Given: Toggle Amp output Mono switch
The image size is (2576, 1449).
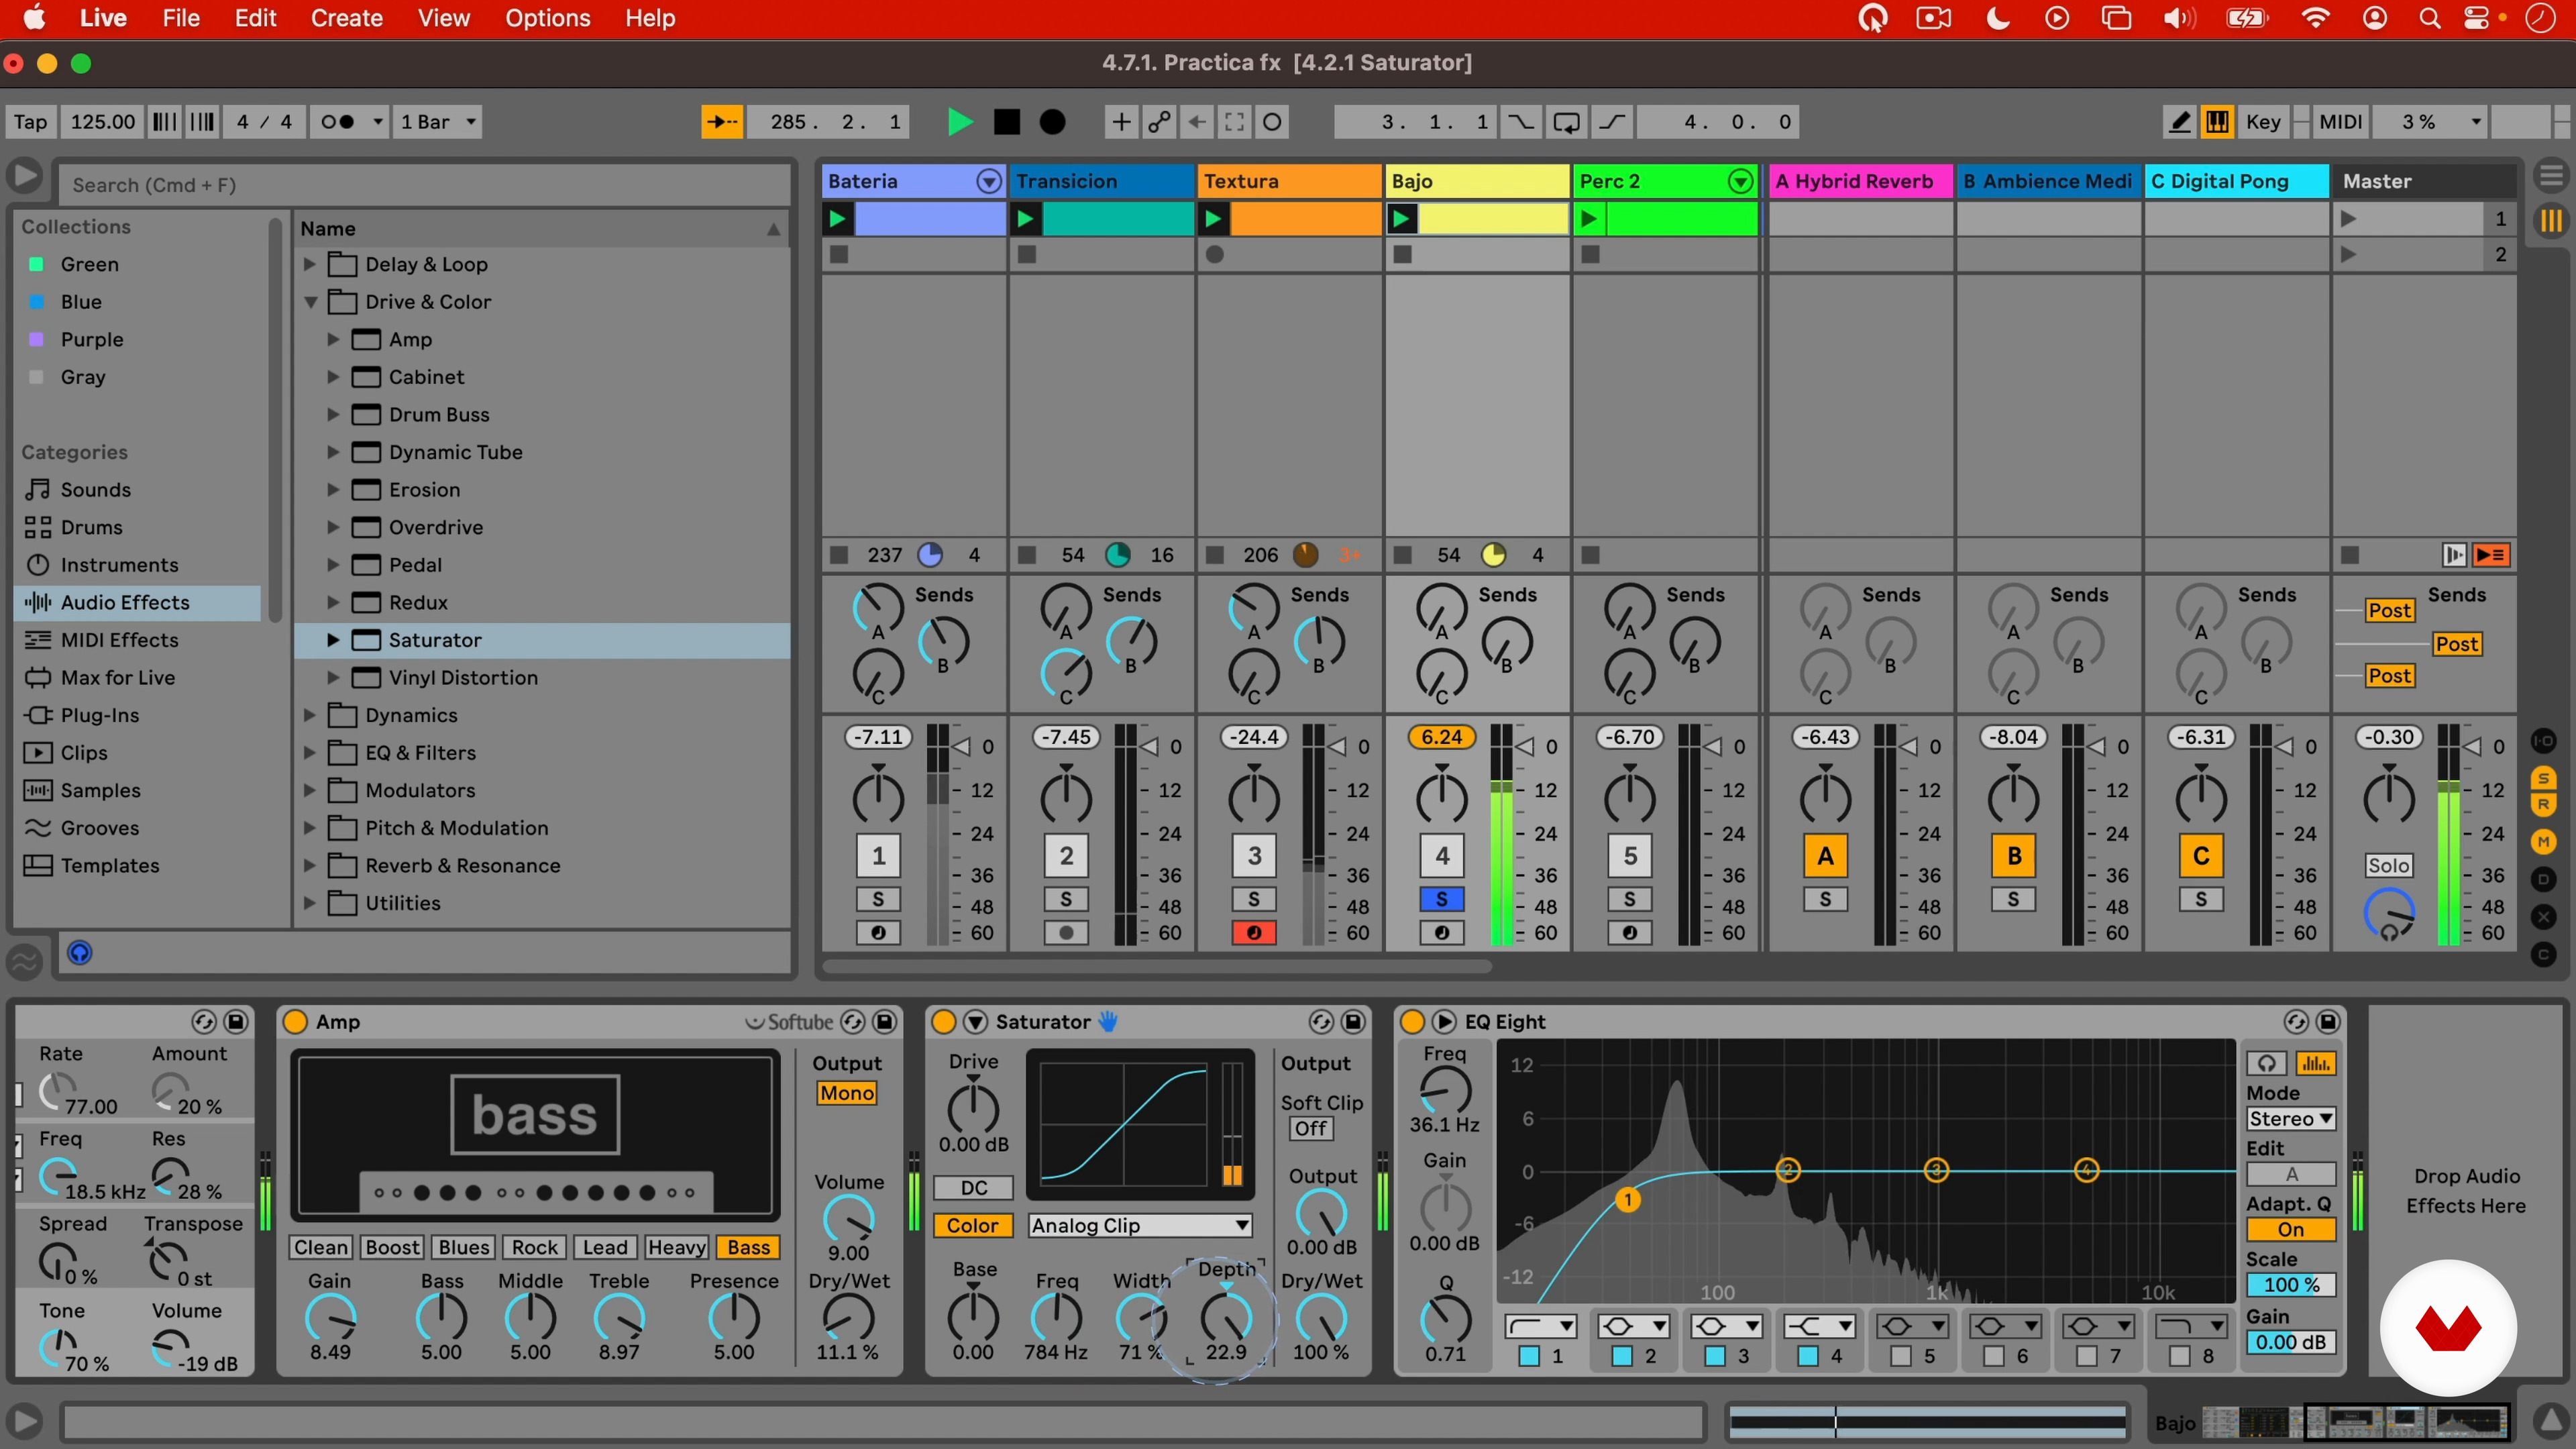Looking at the screenshot, I should pyautogui.click(x=847, y=1093).
